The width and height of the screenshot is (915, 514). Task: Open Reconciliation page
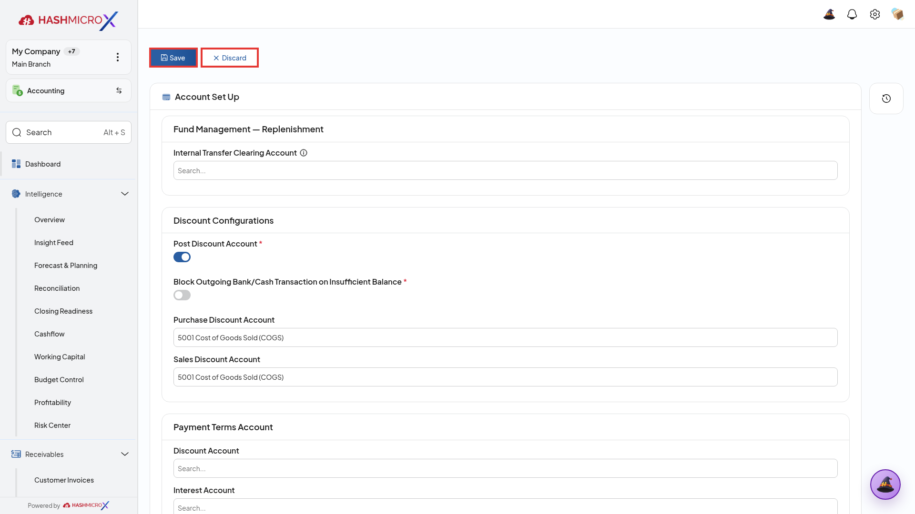[x=57, y=288]
